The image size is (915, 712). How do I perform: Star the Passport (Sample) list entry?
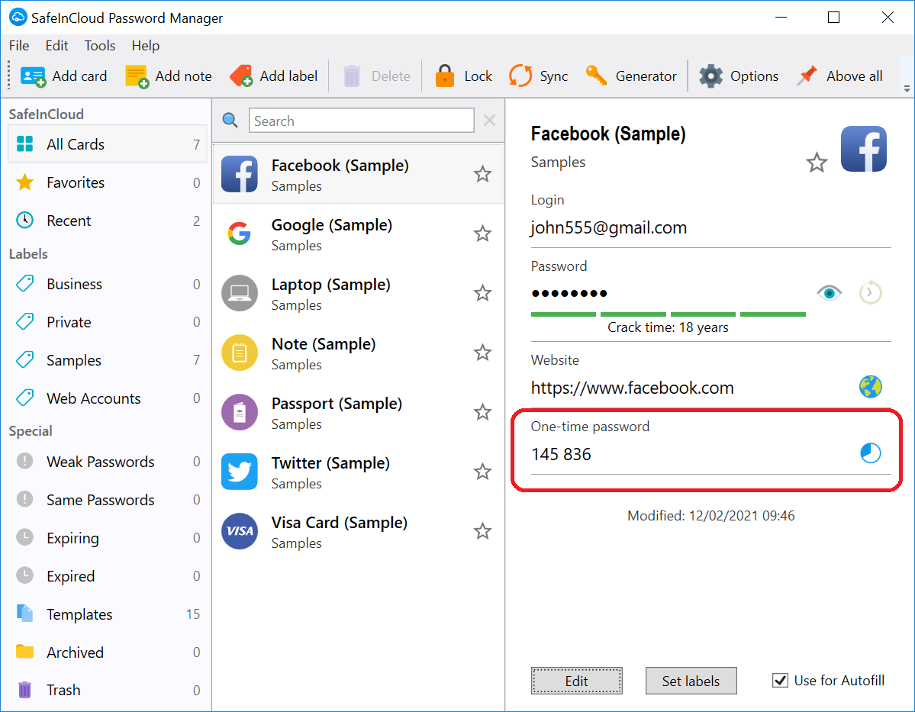click(x=482, y=412)
